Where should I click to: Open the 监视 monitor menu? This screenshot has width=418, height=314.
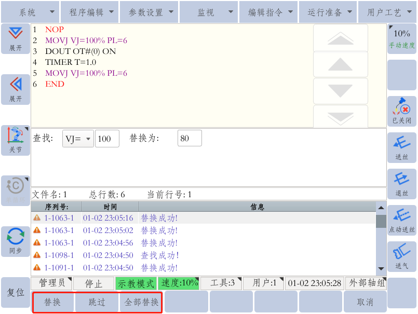[209, 12]
